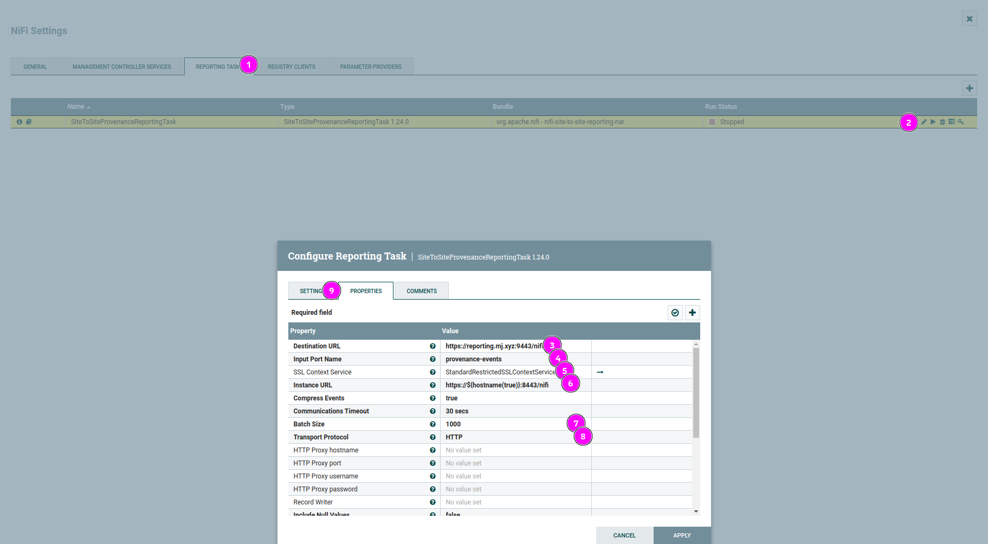Show help for the Communications Timeout property
The image size is (988, 544).
coord(432,411)
